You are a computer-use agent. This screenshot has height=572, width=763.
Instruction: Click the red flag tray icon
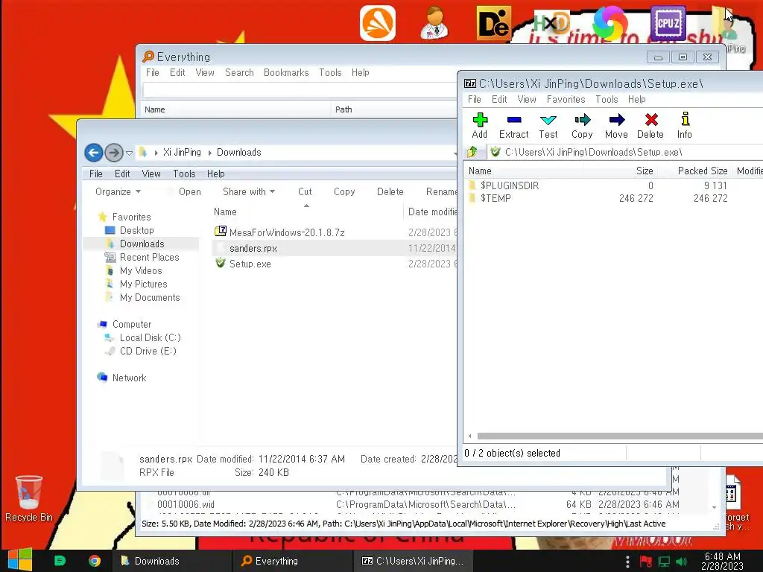point(646,562)
